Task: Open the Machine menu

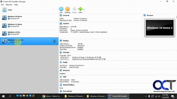Action: pyautogui.click(x=9, y=5)
